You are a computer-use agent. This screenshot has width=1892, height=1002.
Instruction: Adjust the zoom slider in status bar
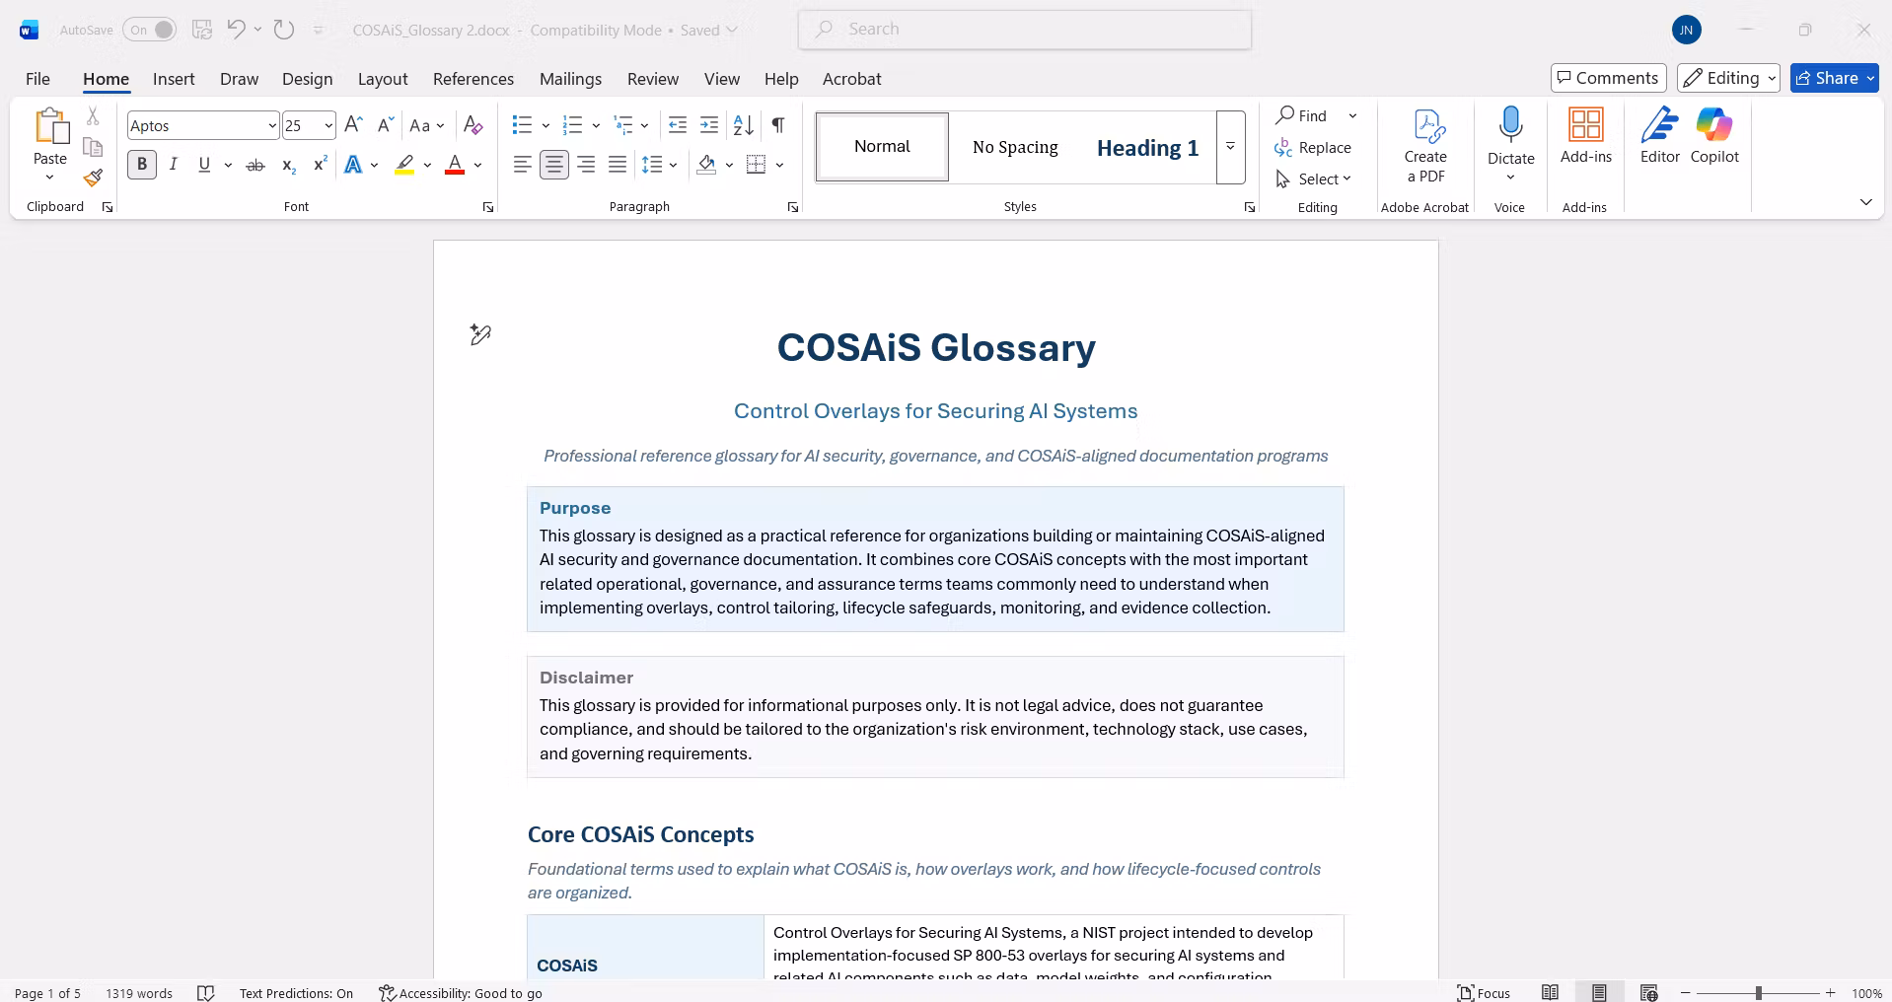(x=1758, y=993)
